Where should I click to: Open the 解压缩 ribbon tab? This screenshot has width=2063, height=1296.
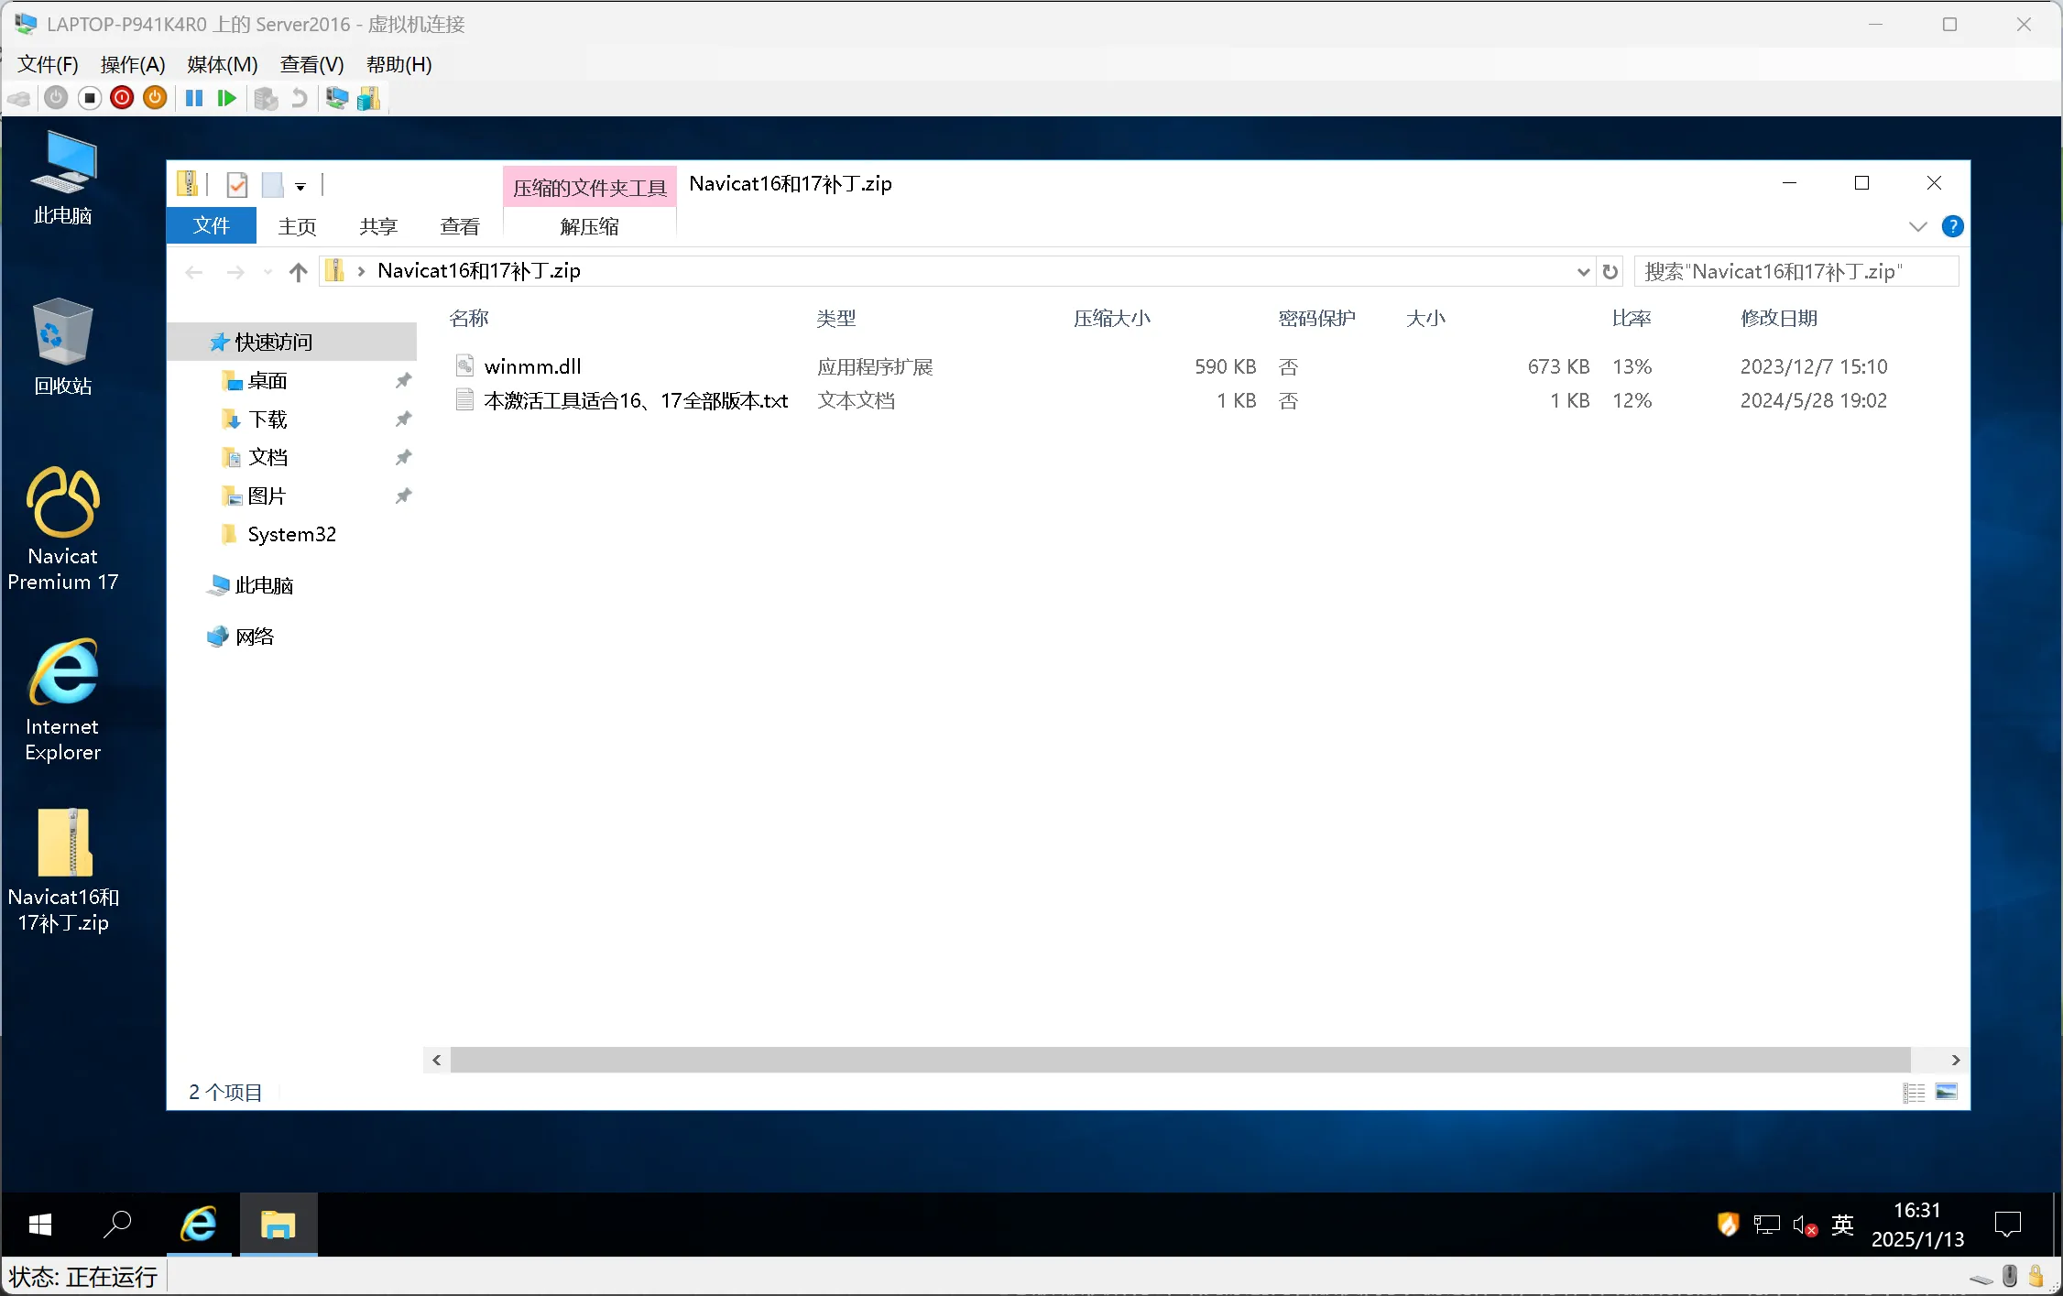click(590, 226)
